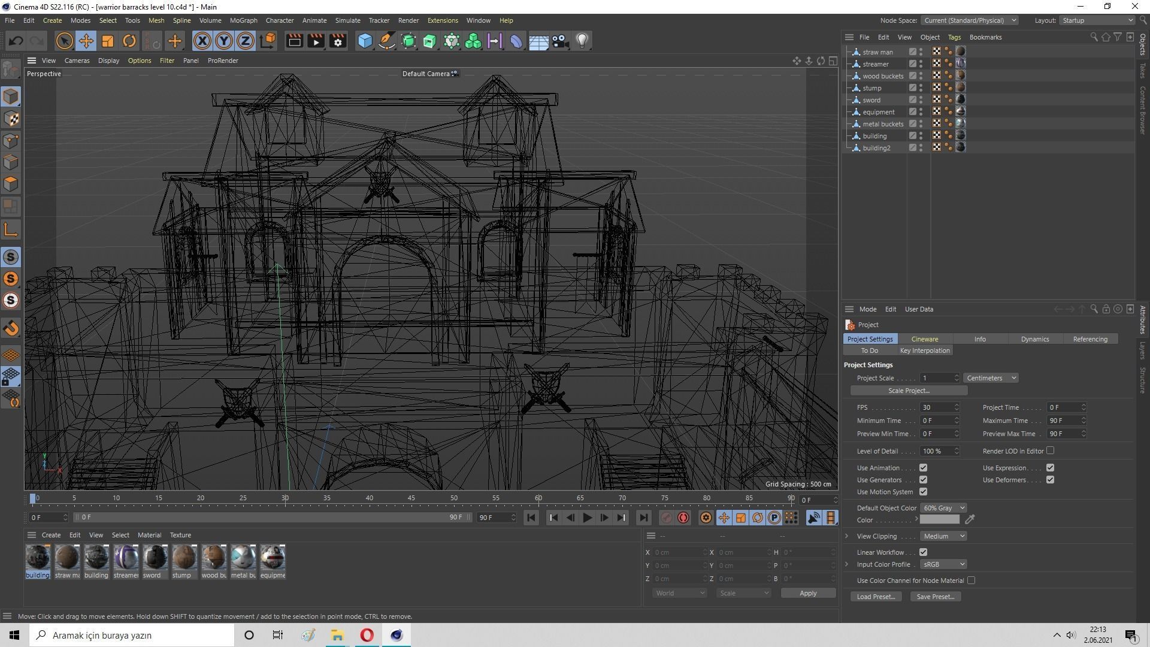Switch to Dynamics tab
Screen dimensions: 1150x647
[1034, 339]
